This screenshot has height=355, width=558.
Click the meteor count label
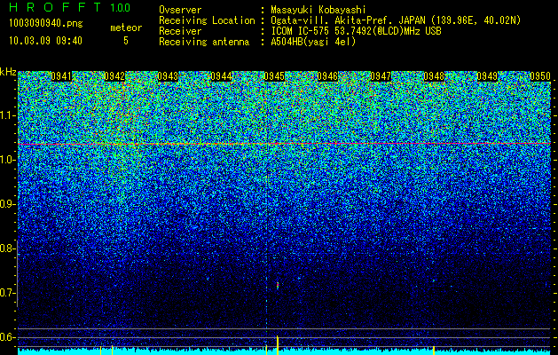click(126, 28)
